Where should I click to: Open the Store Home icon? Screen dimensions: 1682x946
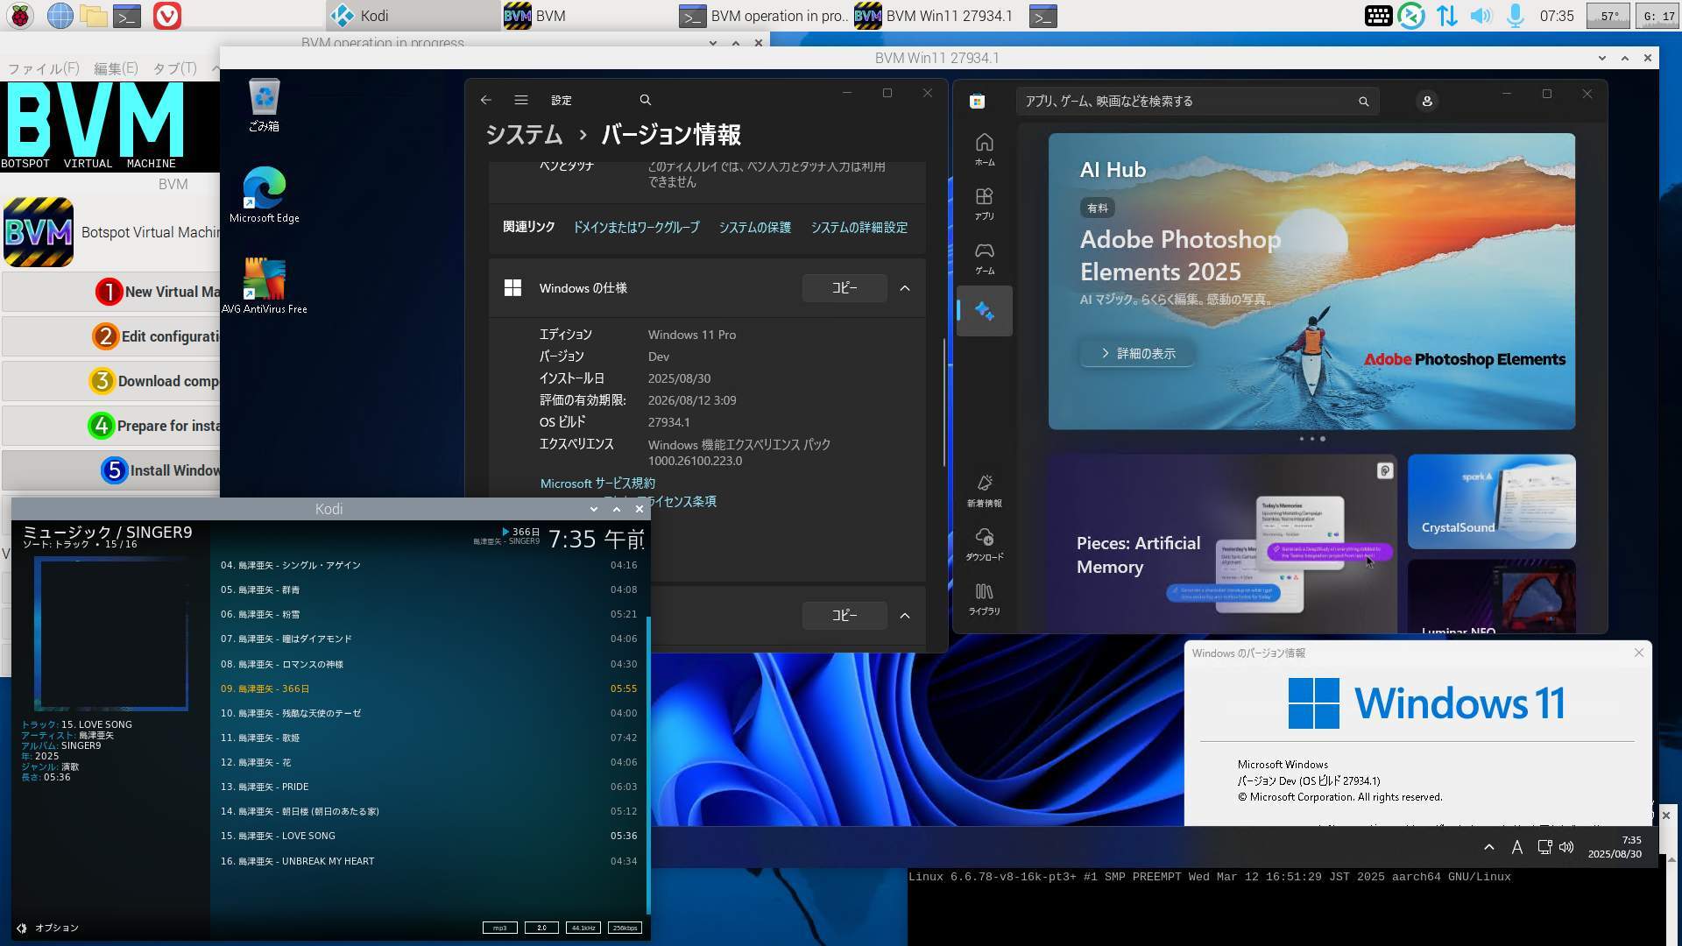[x=984, y=148]
